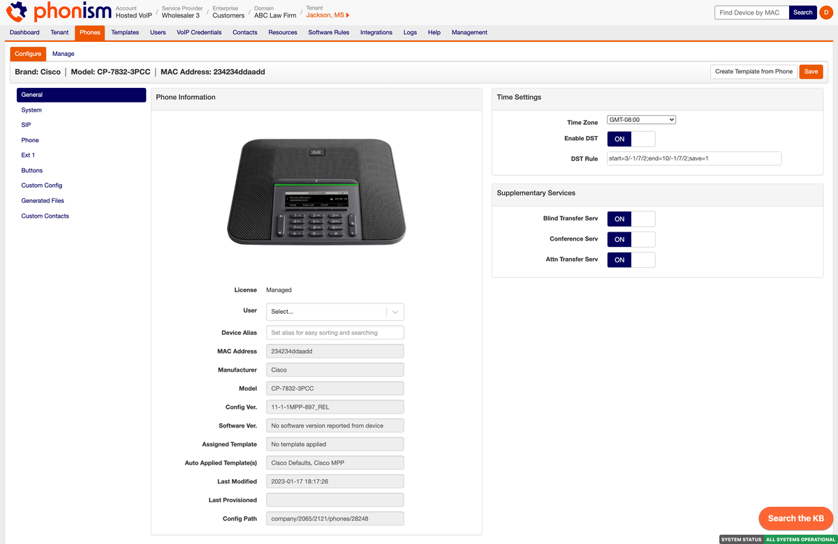Click the Search button for MAC
The width and height of the screenshot is (838, 544).
(x=803, y=13)
